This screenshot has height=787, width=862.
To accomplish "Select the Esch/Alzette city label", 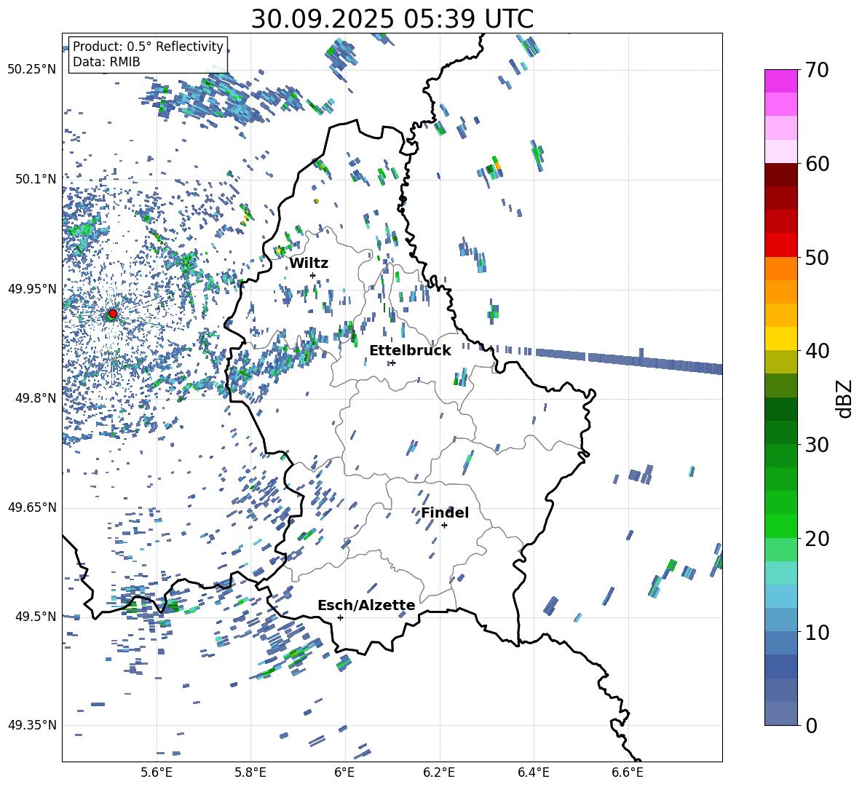I will pos(366,605).
